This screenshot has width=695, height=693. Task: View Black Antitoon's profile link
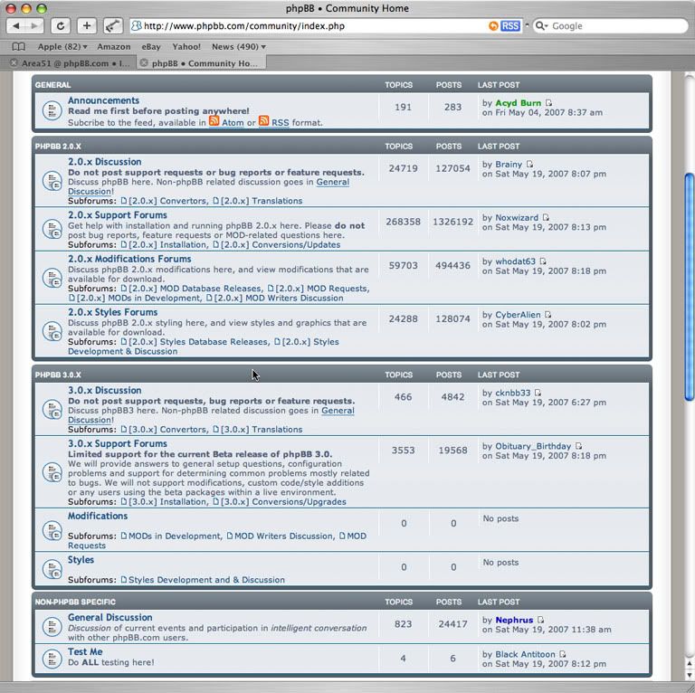coord(525,654)
